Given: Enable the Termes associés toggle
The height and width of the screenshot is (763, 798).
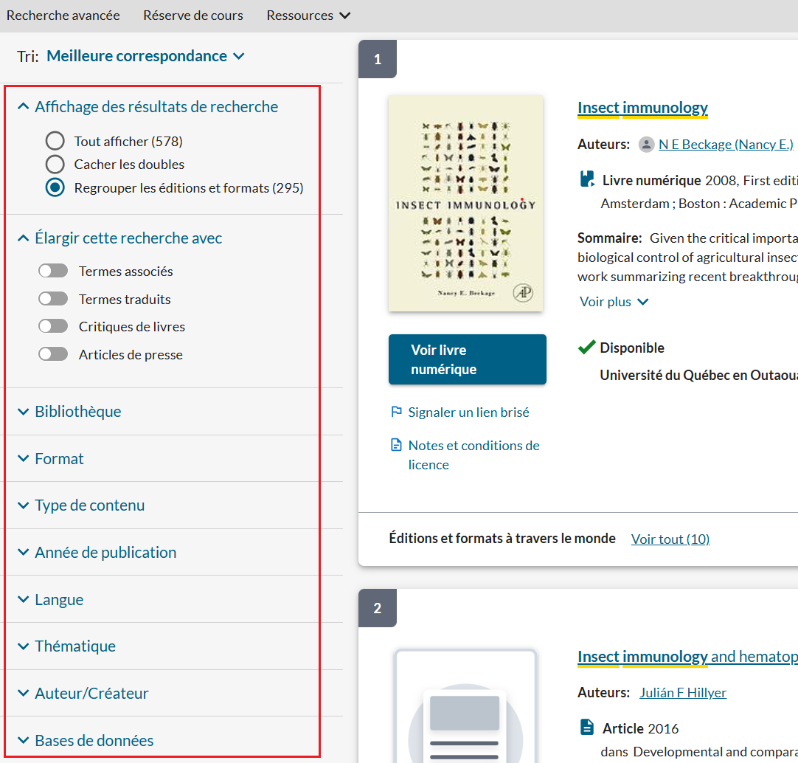Looking at the screenshot, I should [x=53, y=271].
